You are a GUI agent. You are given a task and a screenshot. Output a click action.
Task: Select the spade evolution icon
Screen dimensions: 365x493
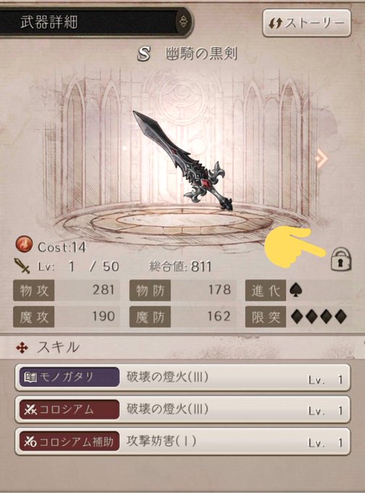(x=296, y=289)
